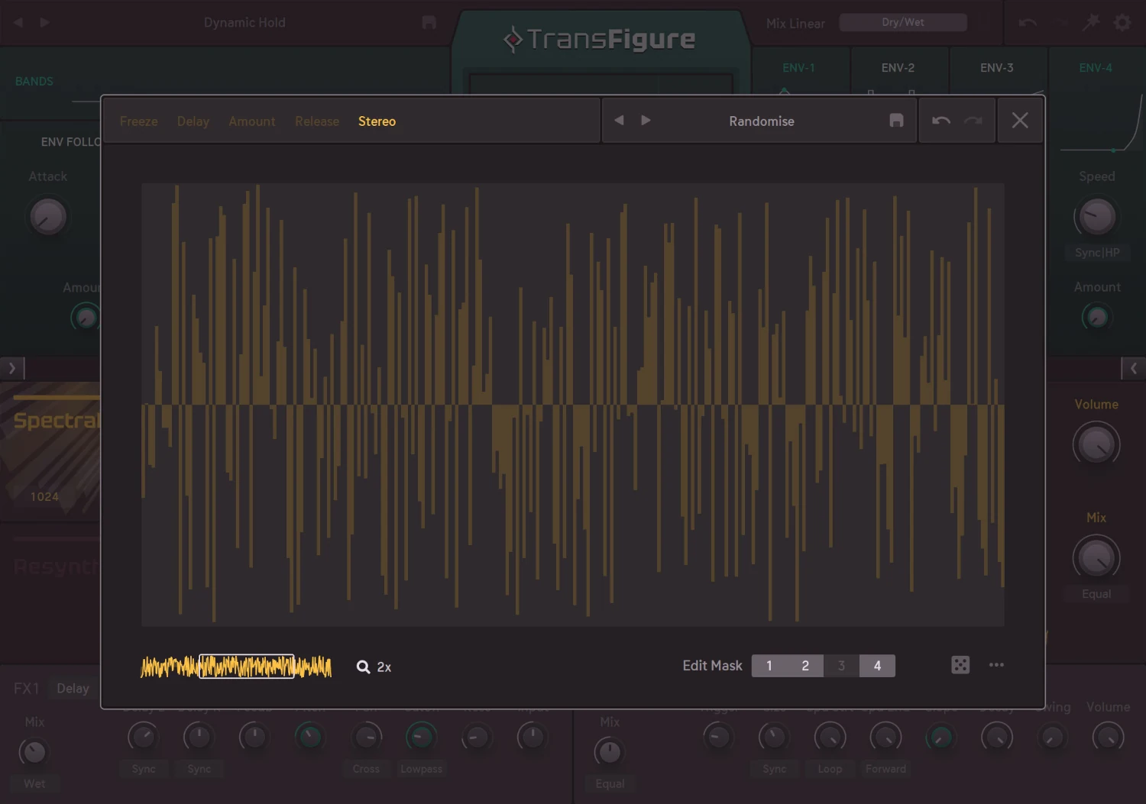The image size is (1146, 804).
Task: Click the undo icon in the Stereo editor
Action: click(x=940, y=120)
